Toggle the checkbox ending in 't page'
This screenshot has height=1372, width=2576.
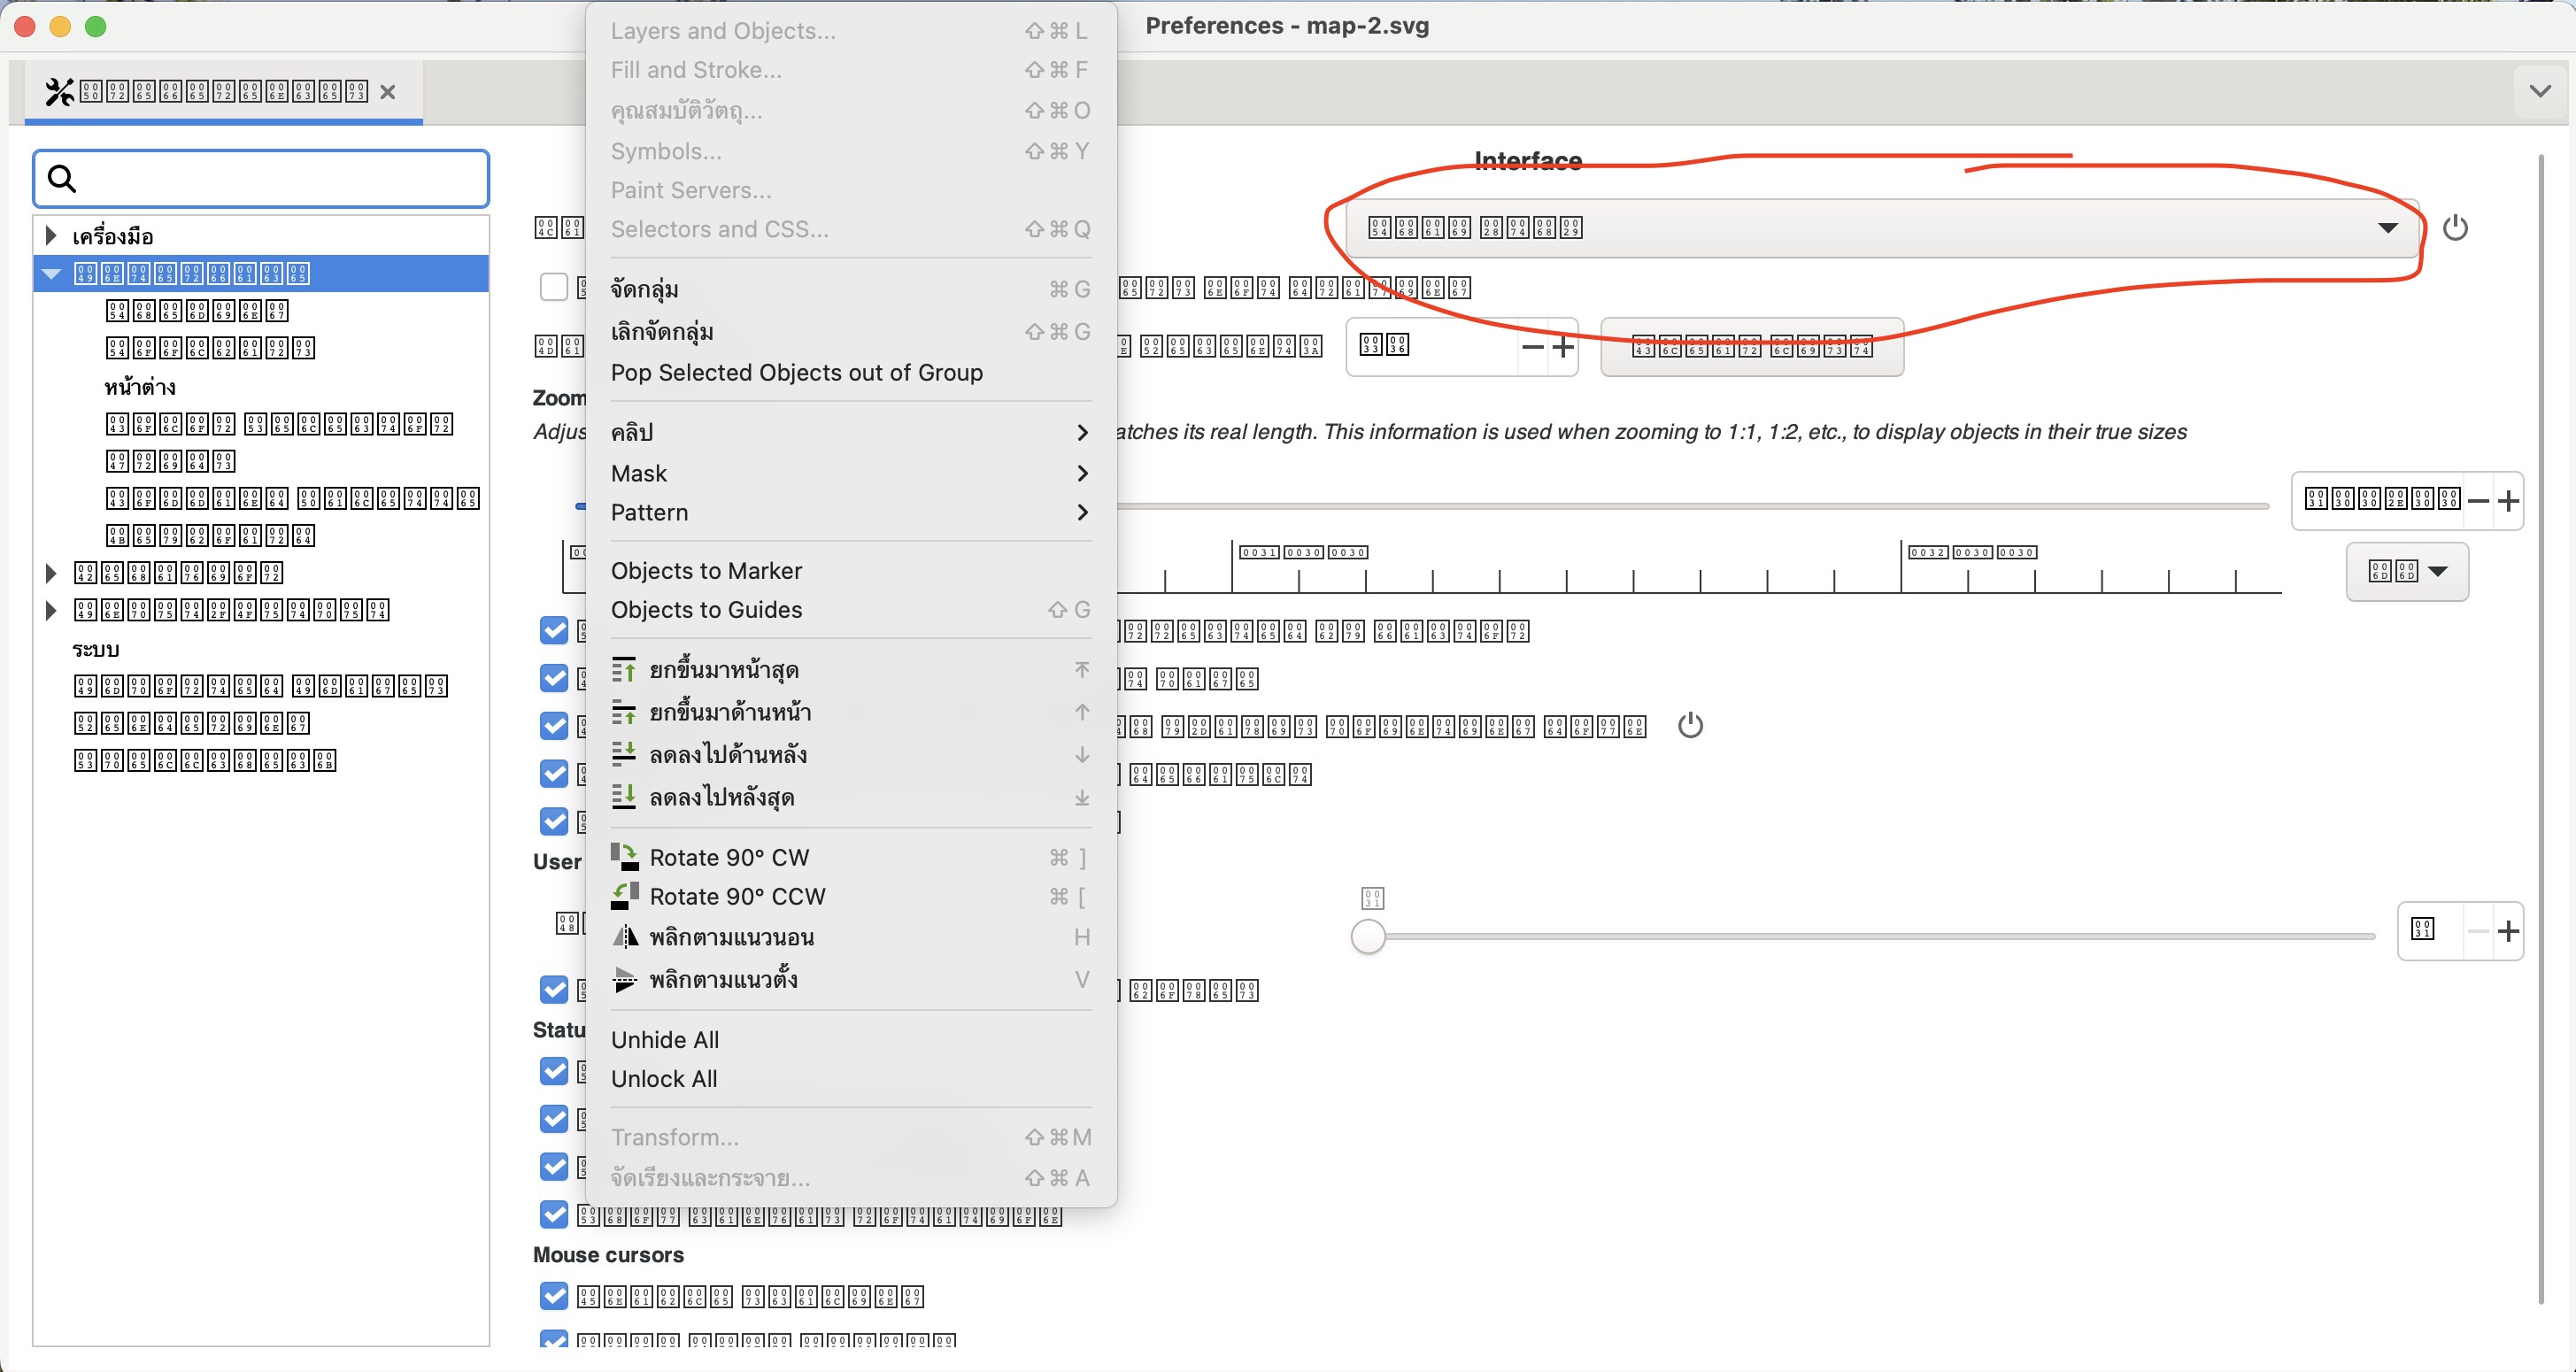[x=554, y=678]
